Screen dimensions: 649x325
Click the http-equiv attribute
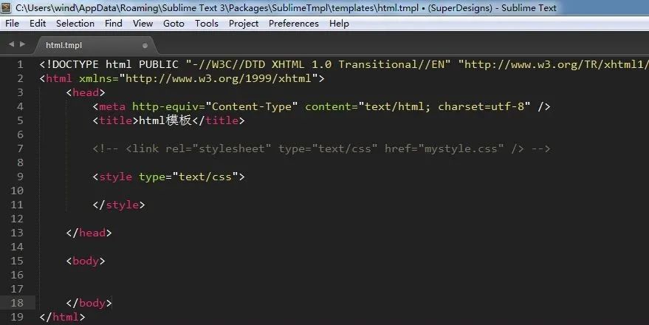(165, 107)
